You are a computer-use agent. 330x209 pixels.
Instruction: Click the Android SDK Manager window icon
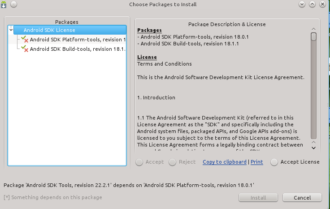point(4,4)
